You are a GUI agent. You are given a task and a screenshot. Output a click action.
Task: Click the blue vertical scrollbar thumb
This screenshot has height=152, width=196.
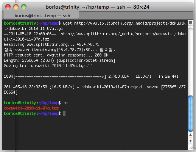pyautogui.click(x=190, y=113)
